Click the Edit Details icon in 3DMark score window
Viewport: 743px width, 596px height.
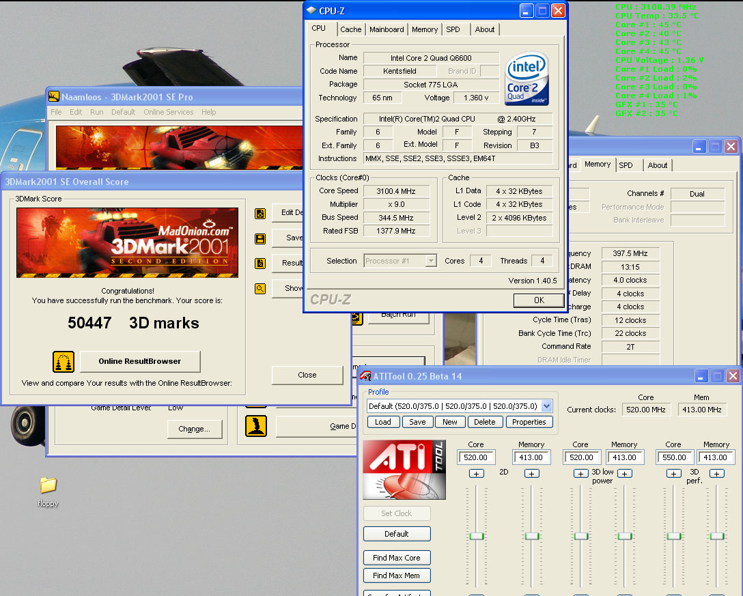(x=260, y=213)
